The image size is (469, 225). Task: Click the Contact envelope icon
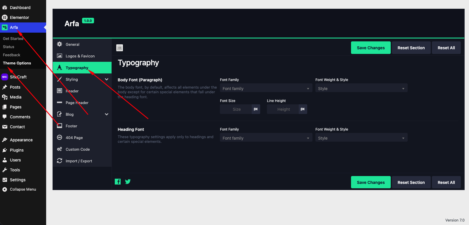point(5,127)
